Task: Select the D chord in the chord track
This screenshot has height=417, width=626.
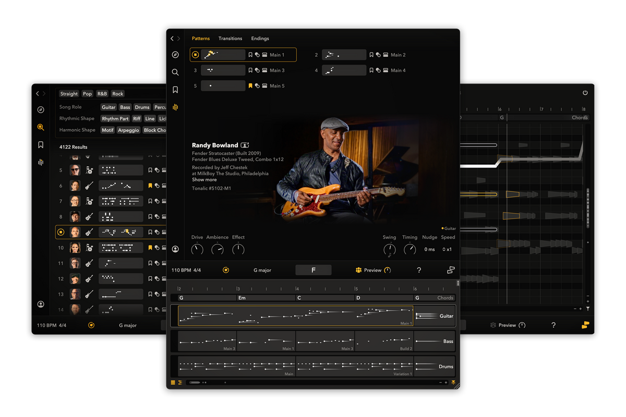Action: tap(384, 298)
